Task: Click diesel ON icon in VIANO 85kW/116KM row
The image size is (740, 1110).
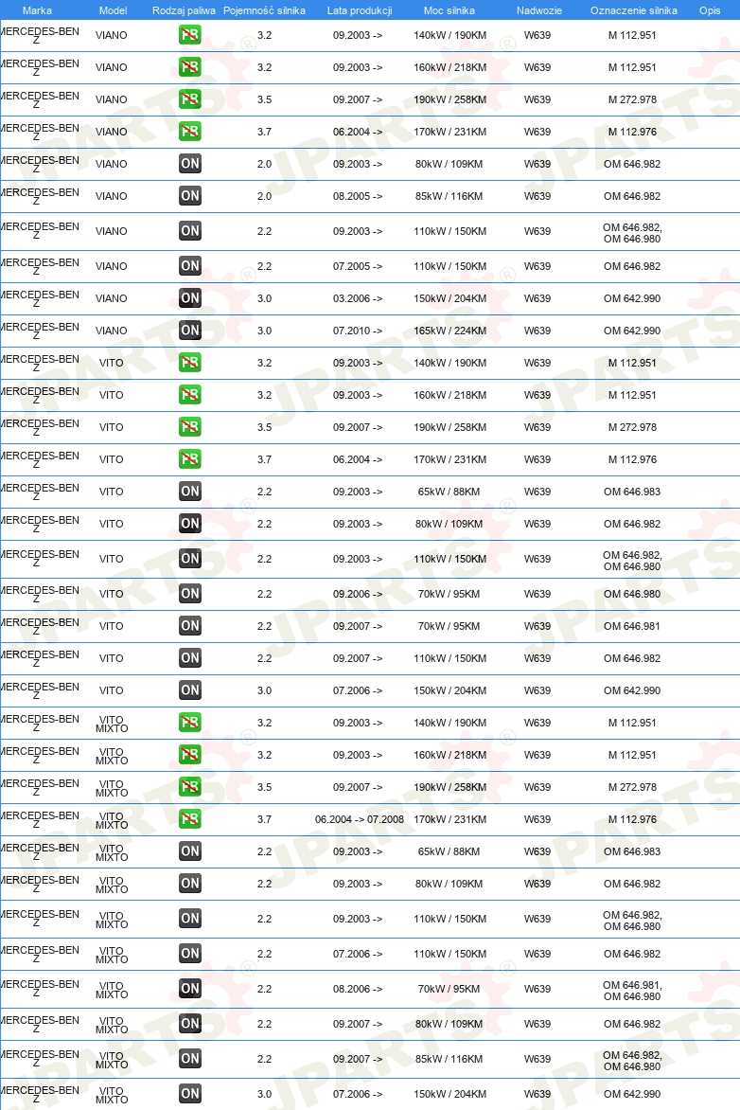Action: click(x=189, y=196)
